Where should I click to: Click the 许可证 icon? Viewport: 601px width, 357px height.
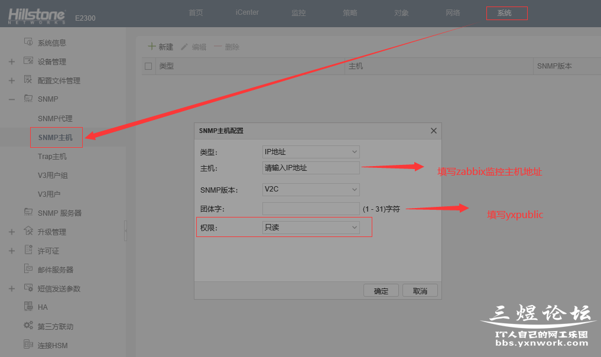click(28, 249)
